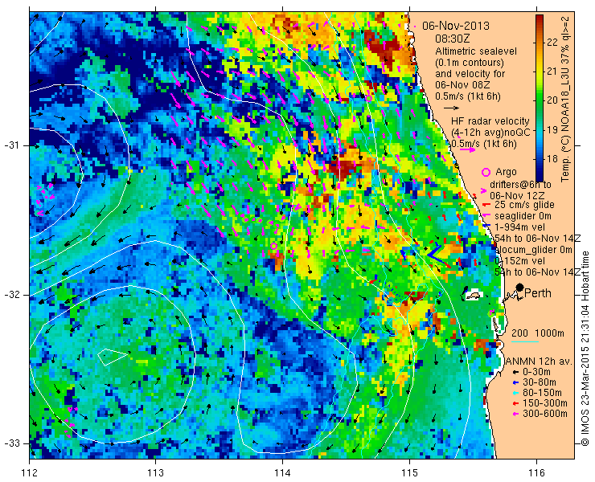Click the 'HF radar velocity' legend text
Image resolution: width=595 pixels, height=482 pixels.
click(x=490, y=121)
